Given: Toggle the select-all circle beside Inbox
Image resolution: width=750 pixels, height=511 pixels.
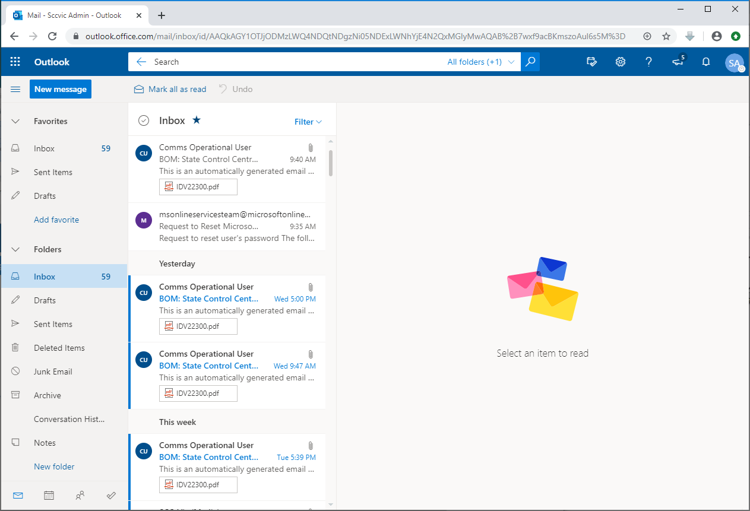Looking at the screenshot, I should (x=143, y=120).
